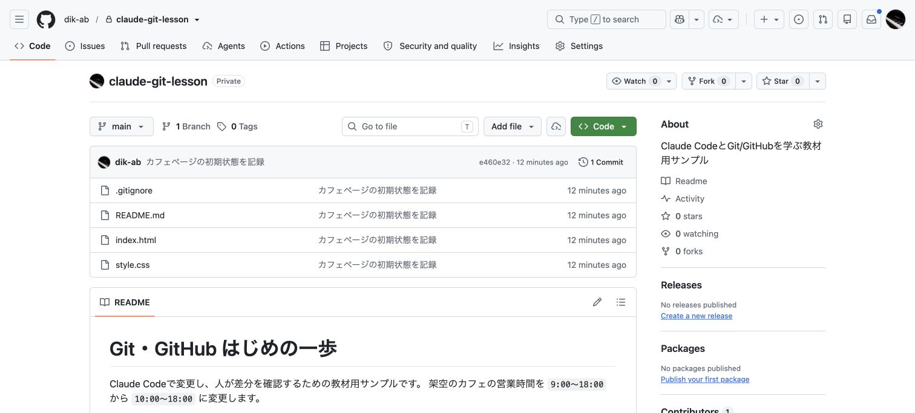Open the cloud icon beside Add file
The height and width of the screenshot is (413, 915).
[x=556, y=126]
